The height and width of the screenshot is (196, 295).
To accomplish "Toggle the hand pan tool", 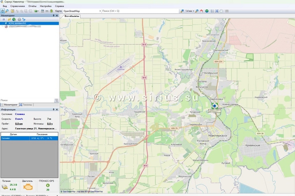I will click(x=2, y=11).
